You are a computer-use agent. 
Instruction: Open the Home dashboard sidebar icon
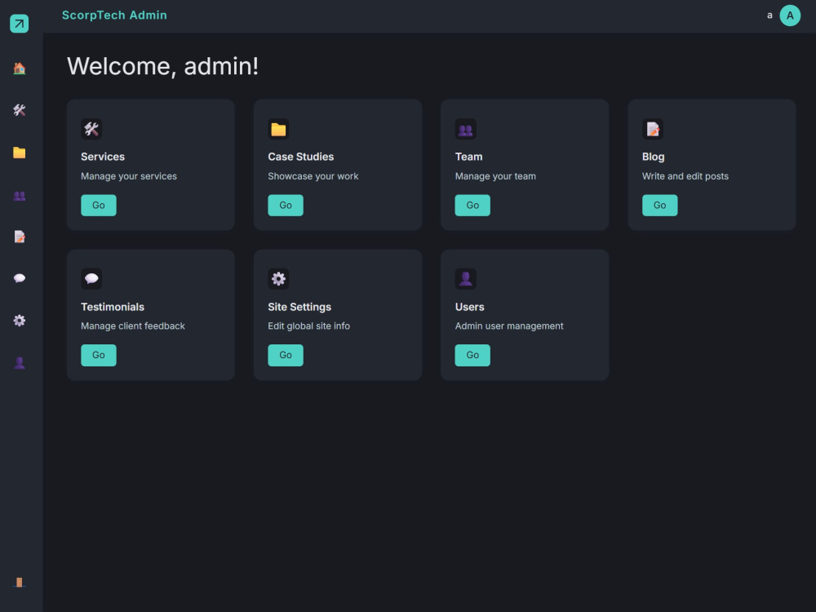pyautogui.click(x=20, y=69)
